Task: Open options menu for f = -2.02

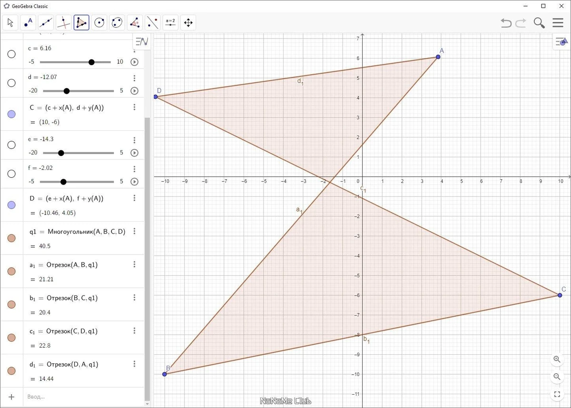Action: coord(135,169)
